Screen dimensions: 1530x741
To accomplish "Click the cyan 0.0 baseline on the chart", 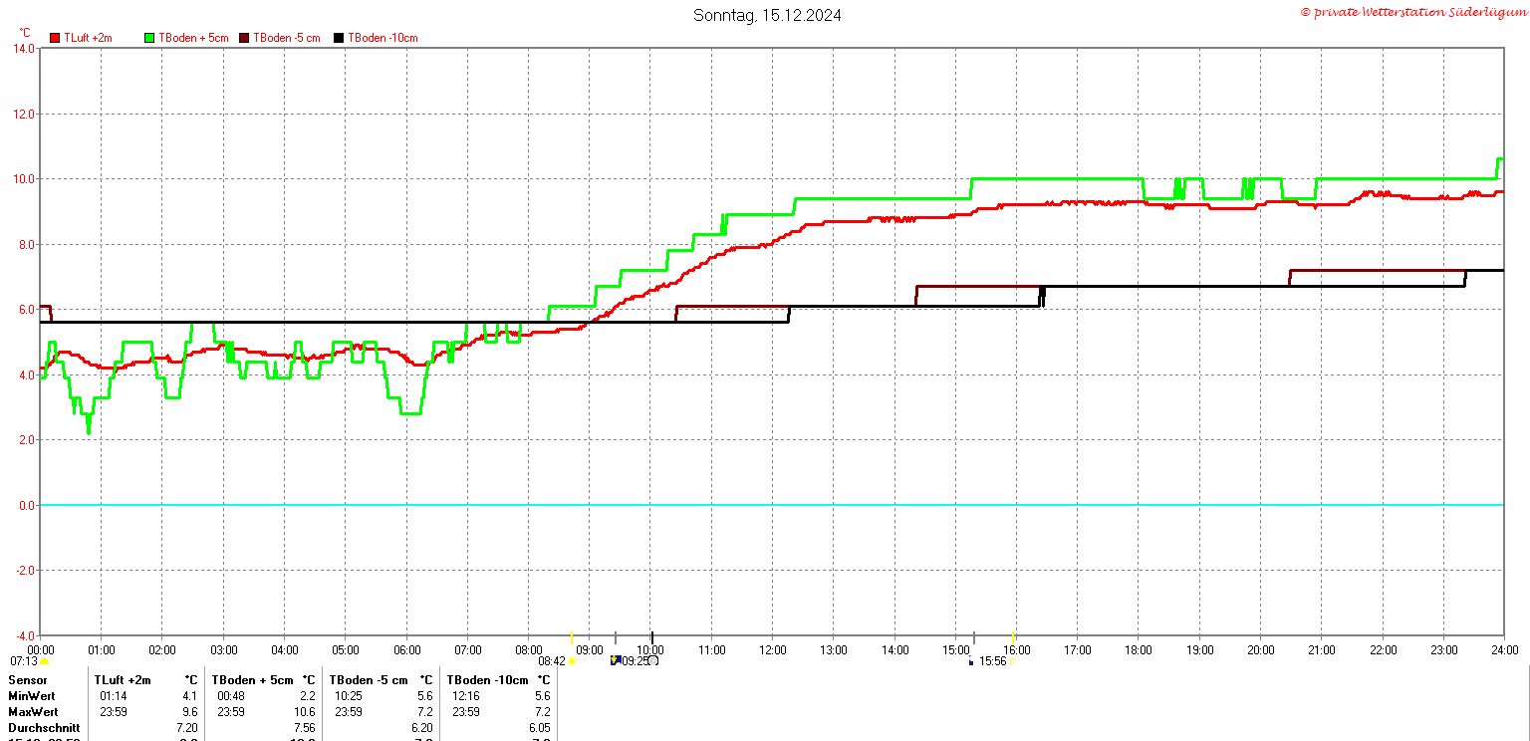I will (771, 505).
